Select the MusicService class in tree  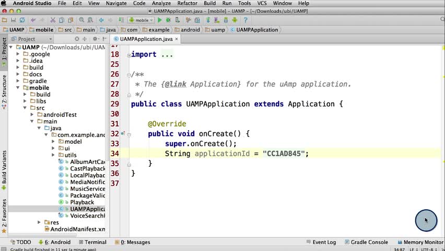(87, 189)
